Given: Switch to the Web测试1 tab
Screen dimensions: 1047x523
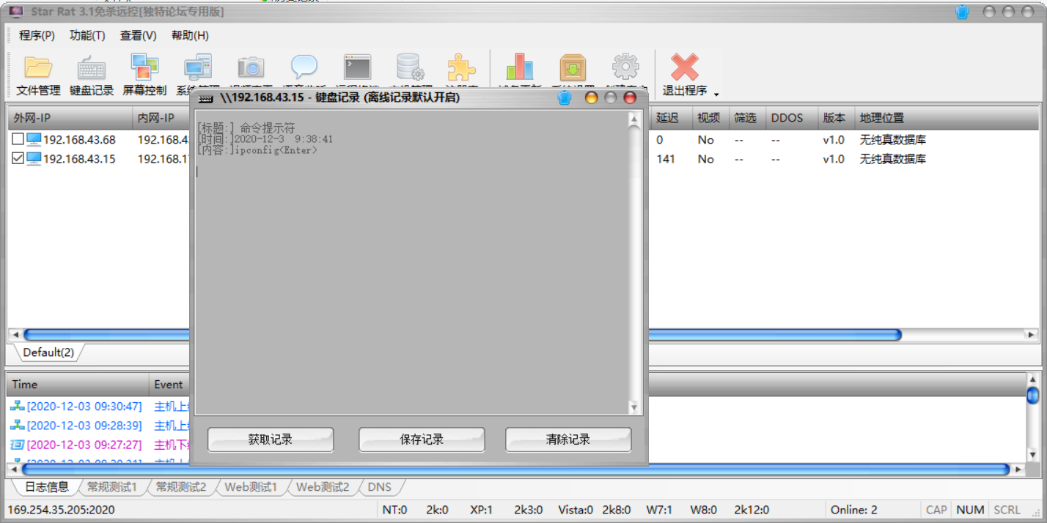Looking at the screenshot, I should (x=251, y=486).
